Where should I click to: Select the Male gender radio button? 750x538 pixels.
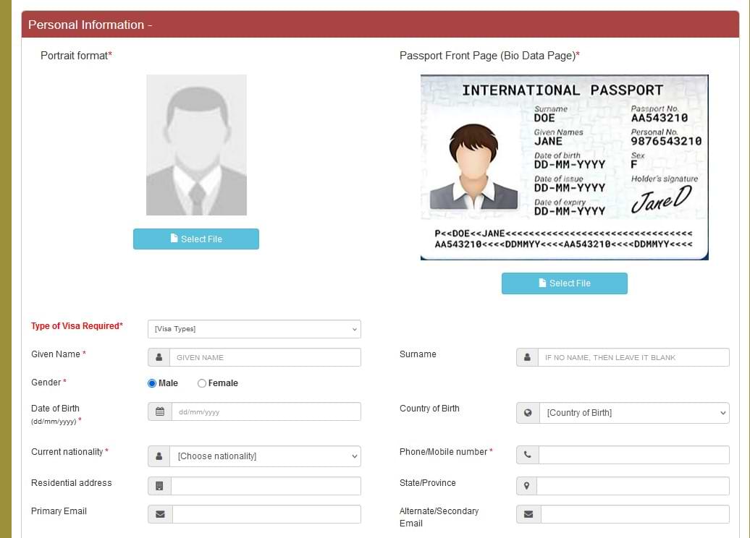(x=152, y=383)
